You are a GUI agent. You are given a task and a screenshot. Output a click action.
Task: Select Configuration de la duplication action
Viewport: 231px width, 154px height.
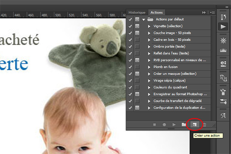[179, 108]
